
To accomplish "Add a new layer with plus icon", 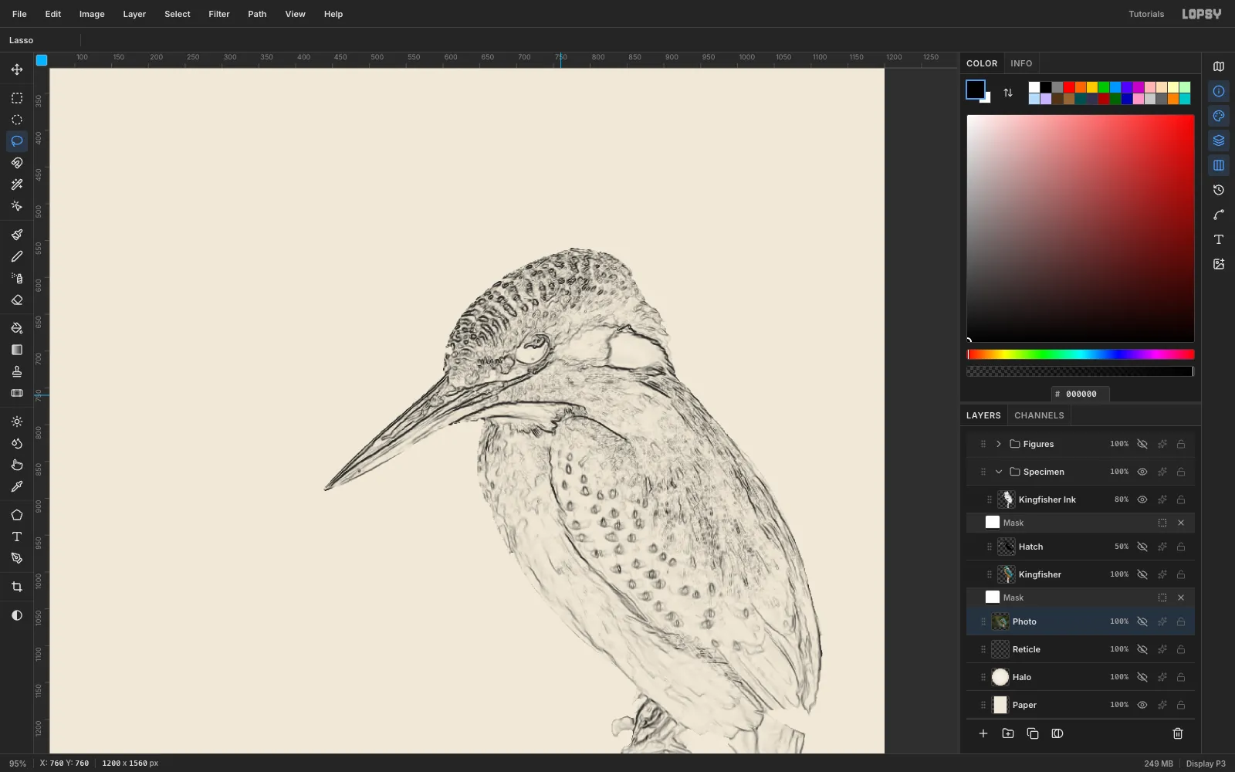I will pos(983,733).
